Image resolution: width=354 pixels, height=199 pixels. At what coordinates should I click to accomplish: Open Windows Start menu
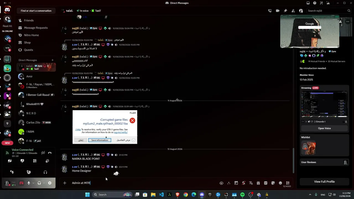87,195
